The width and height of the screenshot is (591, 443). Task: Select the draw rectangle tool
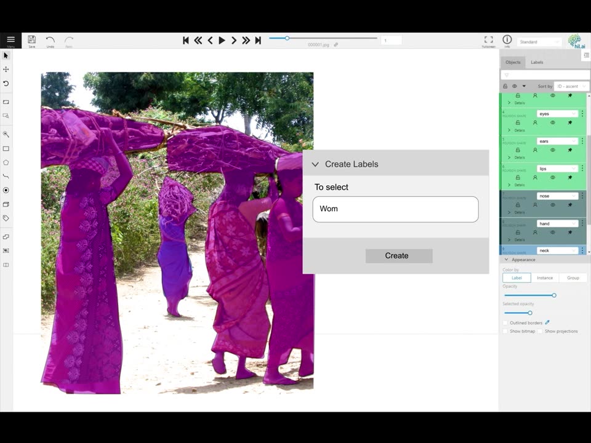[6, 148]
